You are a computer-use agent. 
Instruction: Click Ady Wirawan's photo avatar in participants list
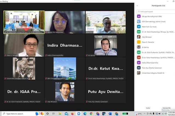139,37
